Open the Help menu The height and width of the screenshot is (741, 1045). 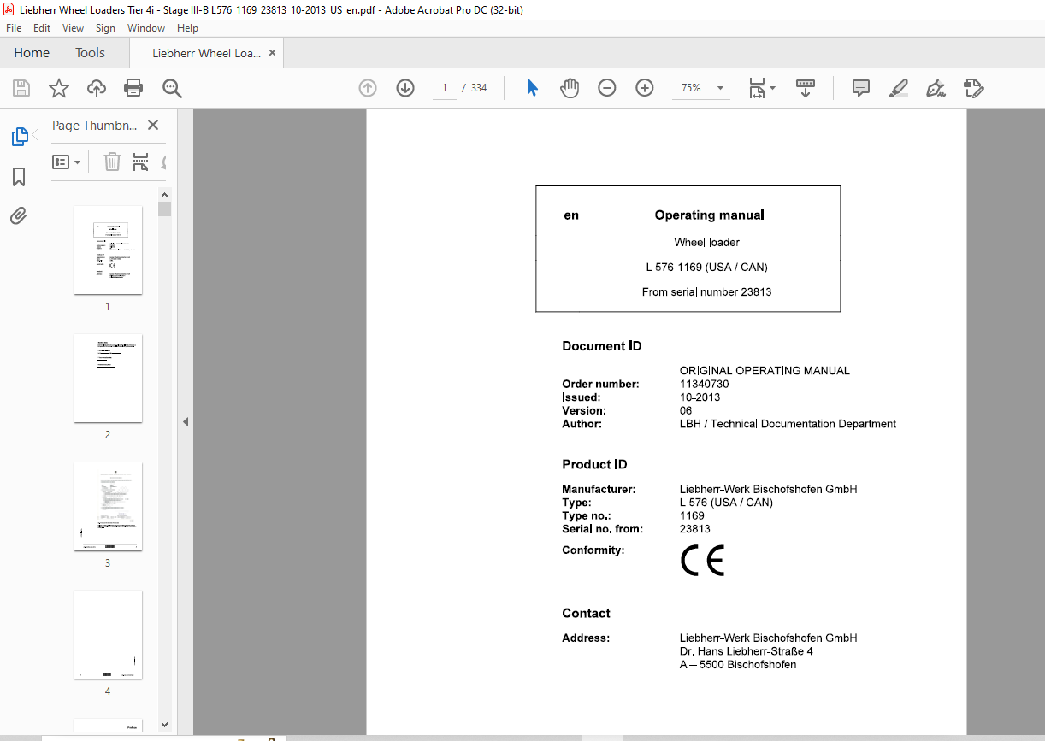click(187, 28)
